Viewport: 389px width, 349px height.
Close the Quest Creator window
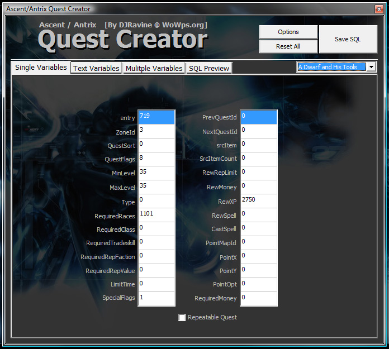(379, 9)
